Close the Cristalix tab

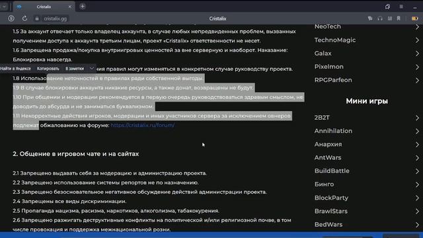(70, 7)
